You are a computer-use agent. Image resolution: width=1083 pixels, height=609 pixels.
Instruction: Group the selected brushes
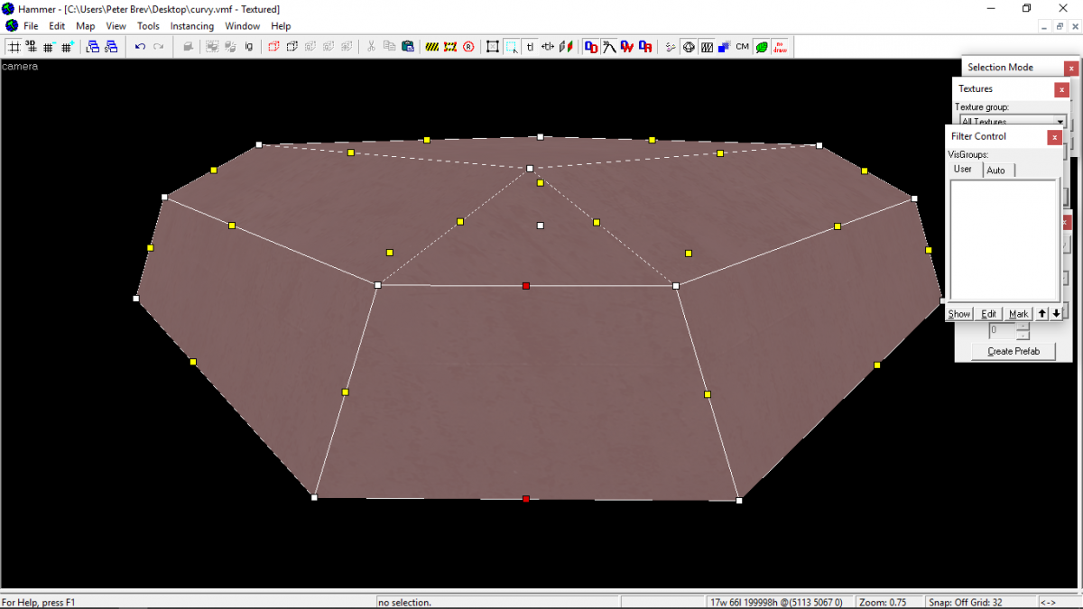point(210,47)
